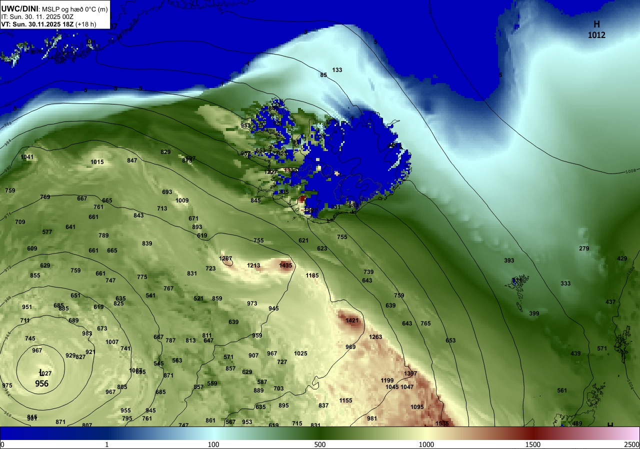Click the 85 value north of Iceland
The image size is (640, 449).
(323, 75)
